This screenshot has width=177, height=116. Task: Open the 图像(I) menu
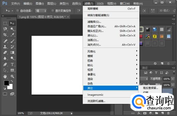tap(40, 4)
